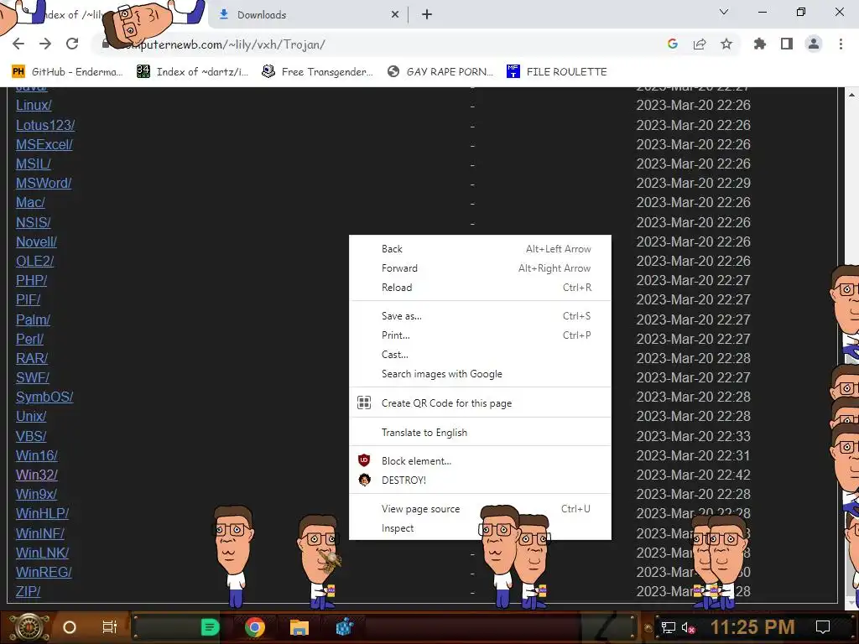Go back using the browser back arrow
Viewport: 859px width, 644px height.
18,44
